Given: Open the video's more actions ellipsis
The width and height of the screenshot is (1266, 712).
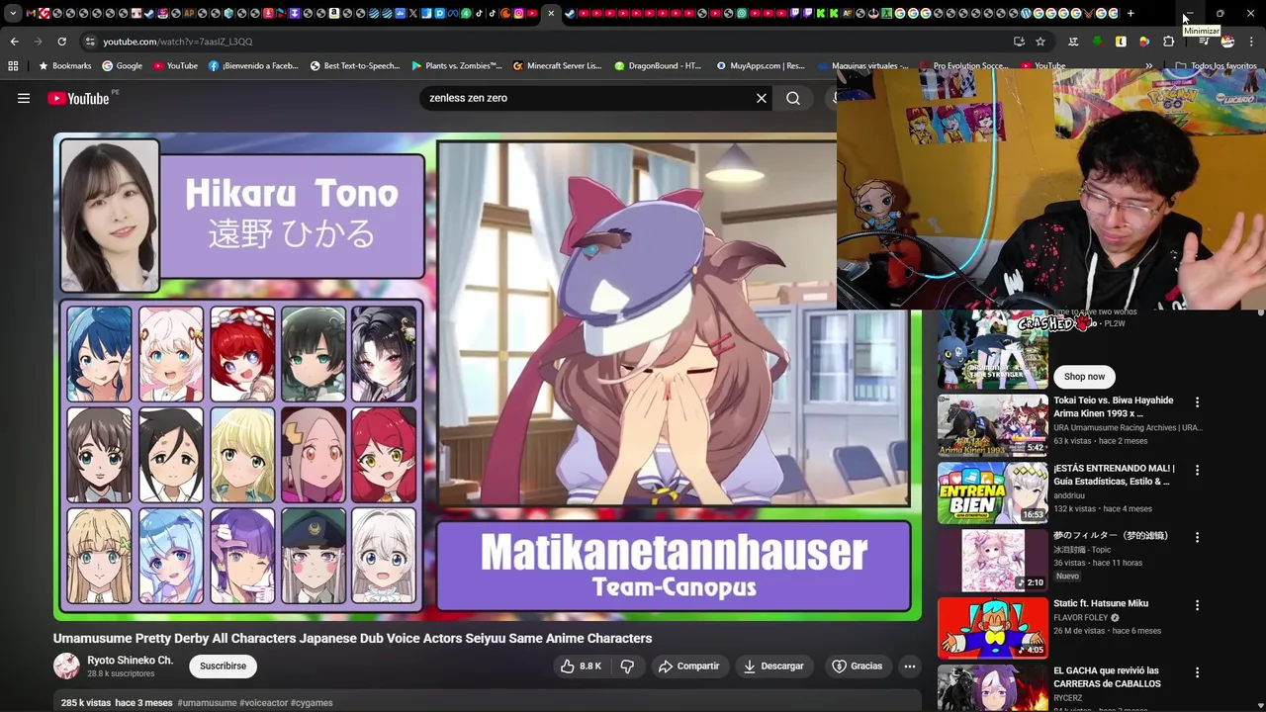Looking at the screenshot, I should point(910,667).
